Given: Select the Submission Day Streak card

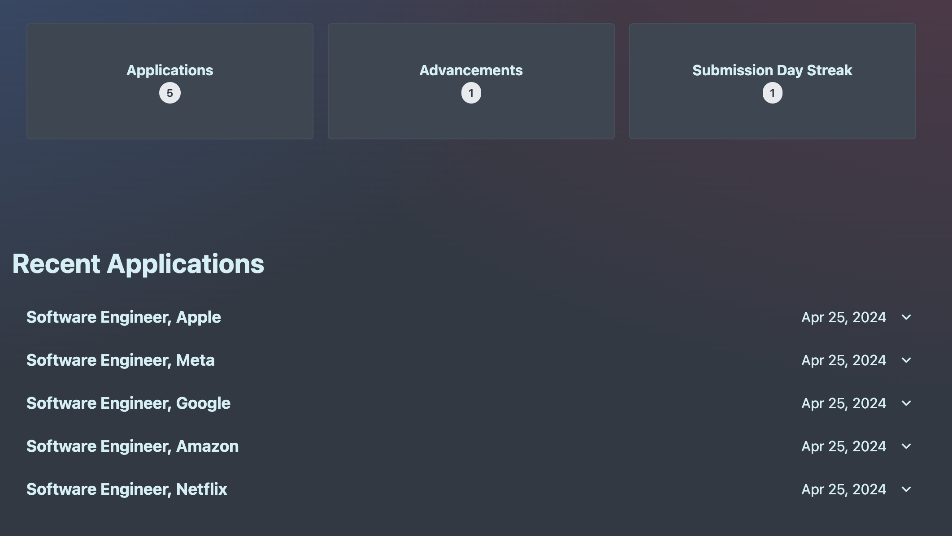Looking at the screenshot, I should (x=773, y=81).
